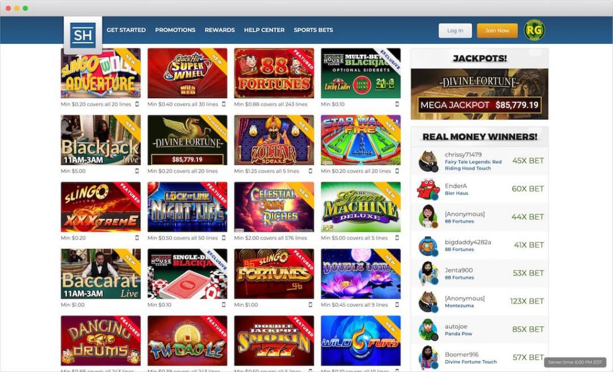Click autojoe's leprechaun avatar icon

click(428, 329)
